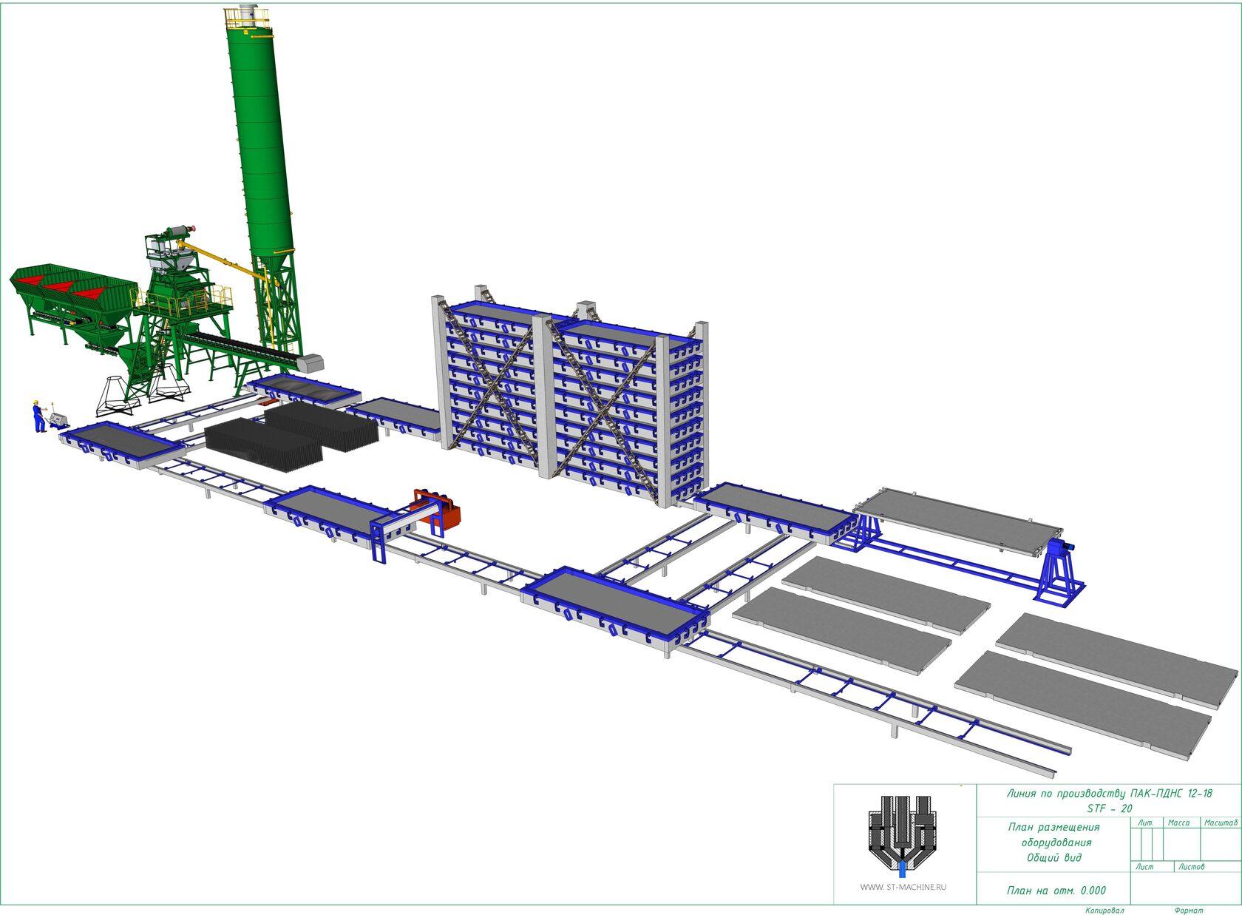Image resolution: width=1242 pixels, height=915 pixels.
Task: Click the 'Масштаб' title block cell
Action: [1221, 823]
